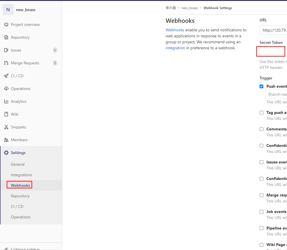Click the integration link in description
287x250 pixels.
(x=175, y=48)
